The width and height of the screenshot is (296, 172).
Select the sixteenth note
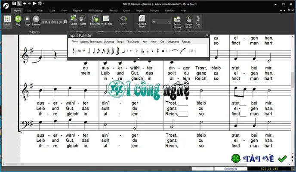[103, 51]
